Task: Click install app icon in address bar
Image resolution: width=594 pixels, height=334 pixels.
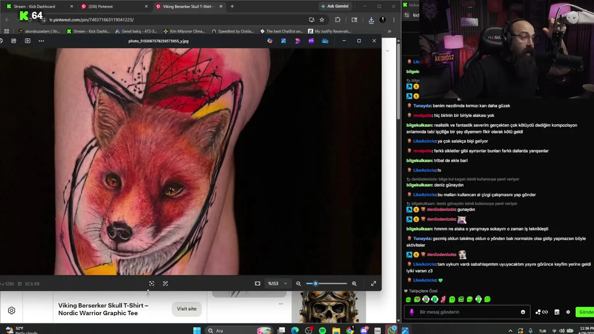Action: pyautogui.click(x=311, y=20)
